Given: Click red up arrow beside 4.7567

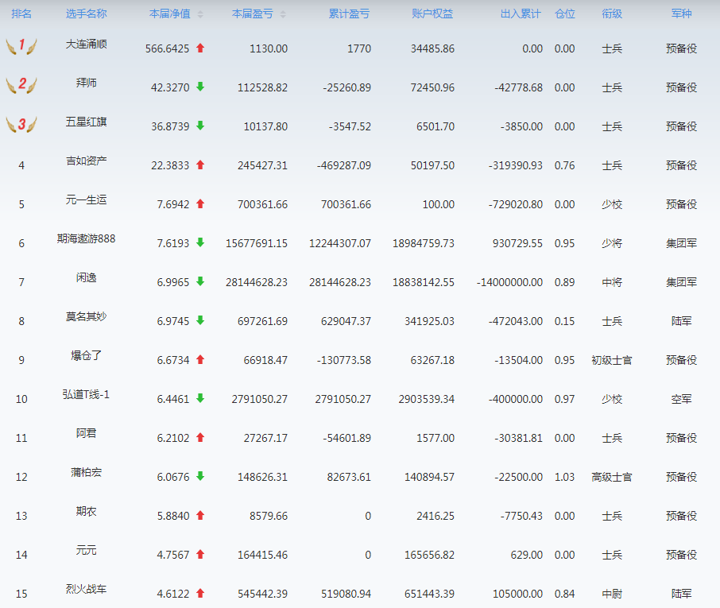Looking at the screenshot, I should (200, 554).
